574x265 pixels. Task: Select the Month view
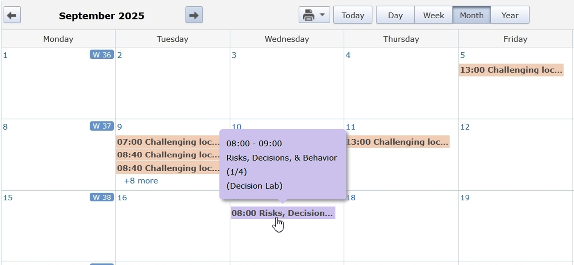(471, 15)
